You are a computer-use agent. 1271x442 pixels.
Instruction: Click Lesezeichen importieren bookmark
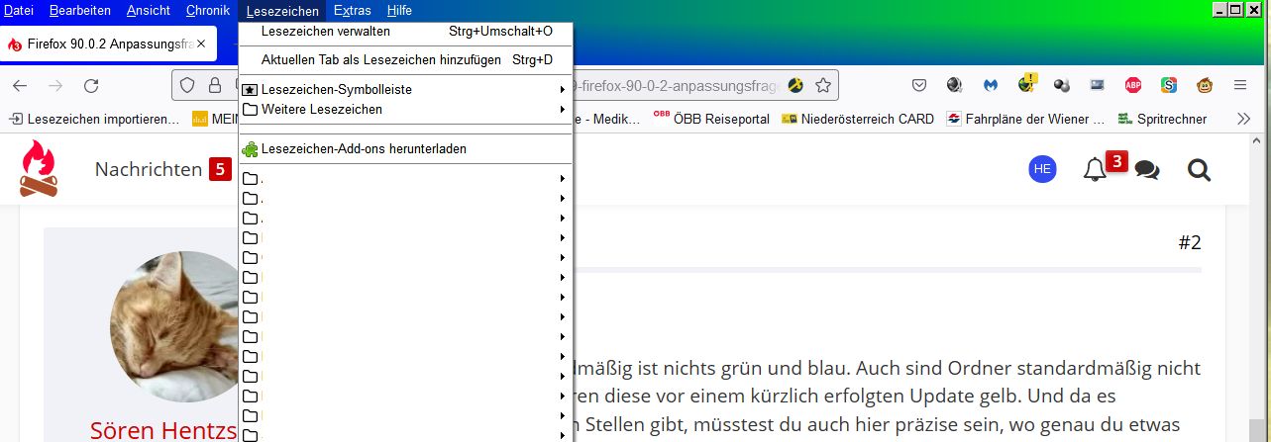tap(94, 119)
